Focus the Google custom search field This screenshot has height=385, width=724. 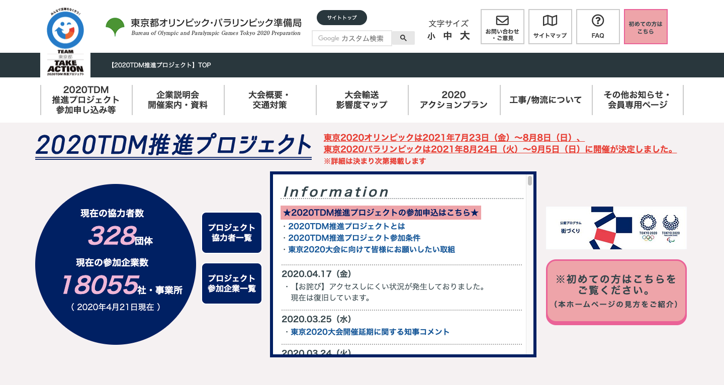(x=351, y=38)
